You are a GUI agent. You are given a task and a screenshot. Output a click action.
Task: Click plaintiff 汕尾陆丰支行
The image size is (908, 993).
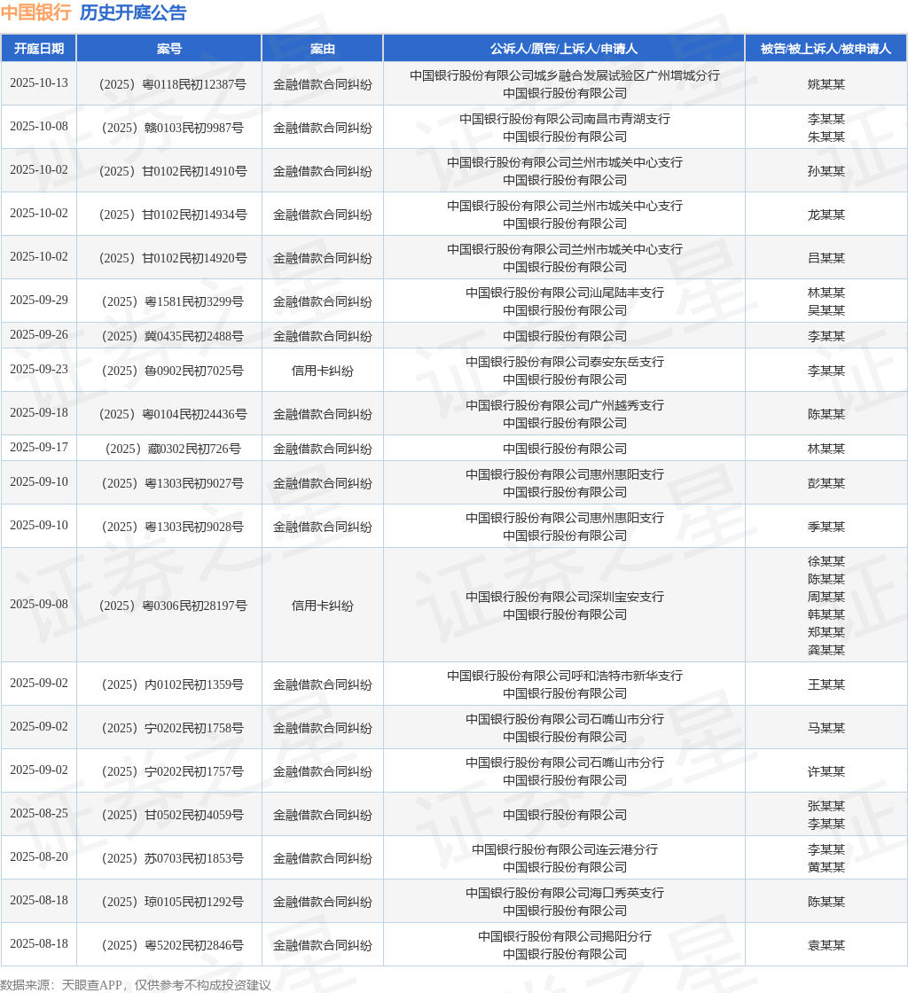click(x=565, y=293)
